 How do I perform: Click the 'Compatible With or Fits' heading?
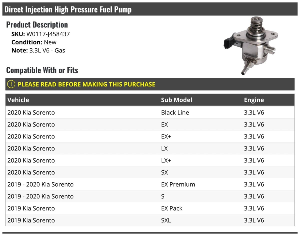pos(42,70)
